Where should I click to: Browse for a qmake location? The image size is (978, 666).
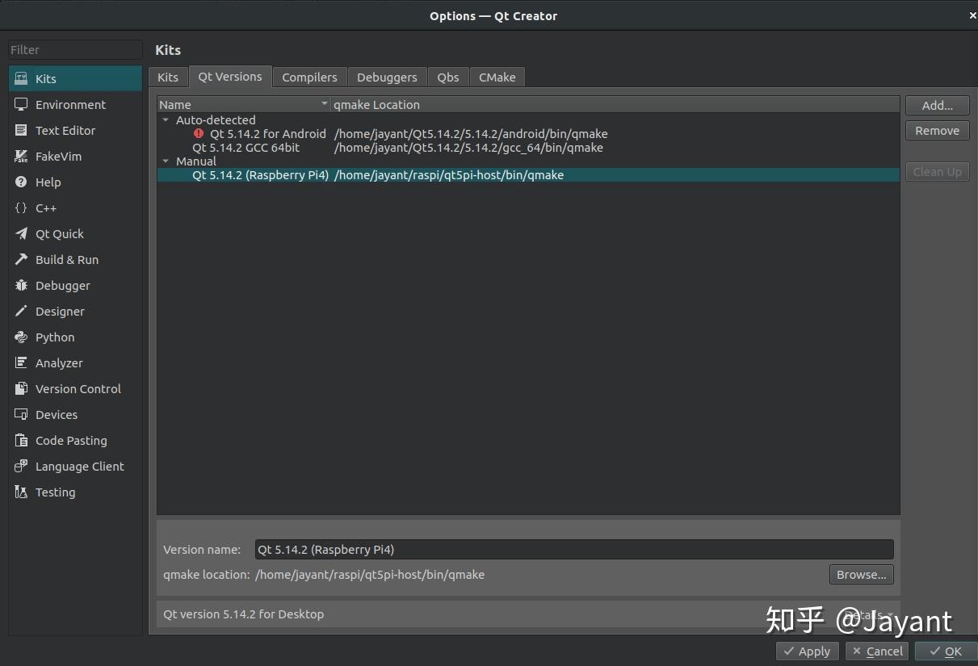(860, 574)
